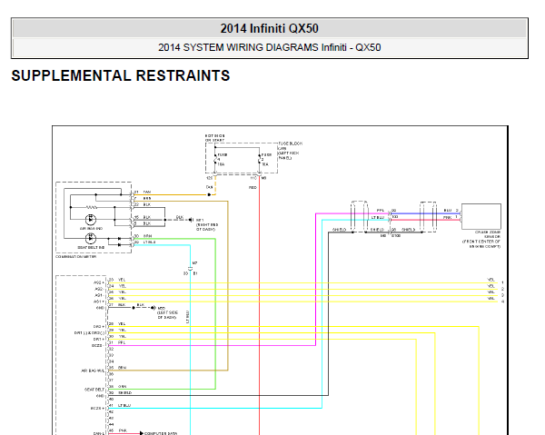Click the vertical 'LT BLU' wire label
This screenshot has width=545, height=435.
[x=187, y=317]
